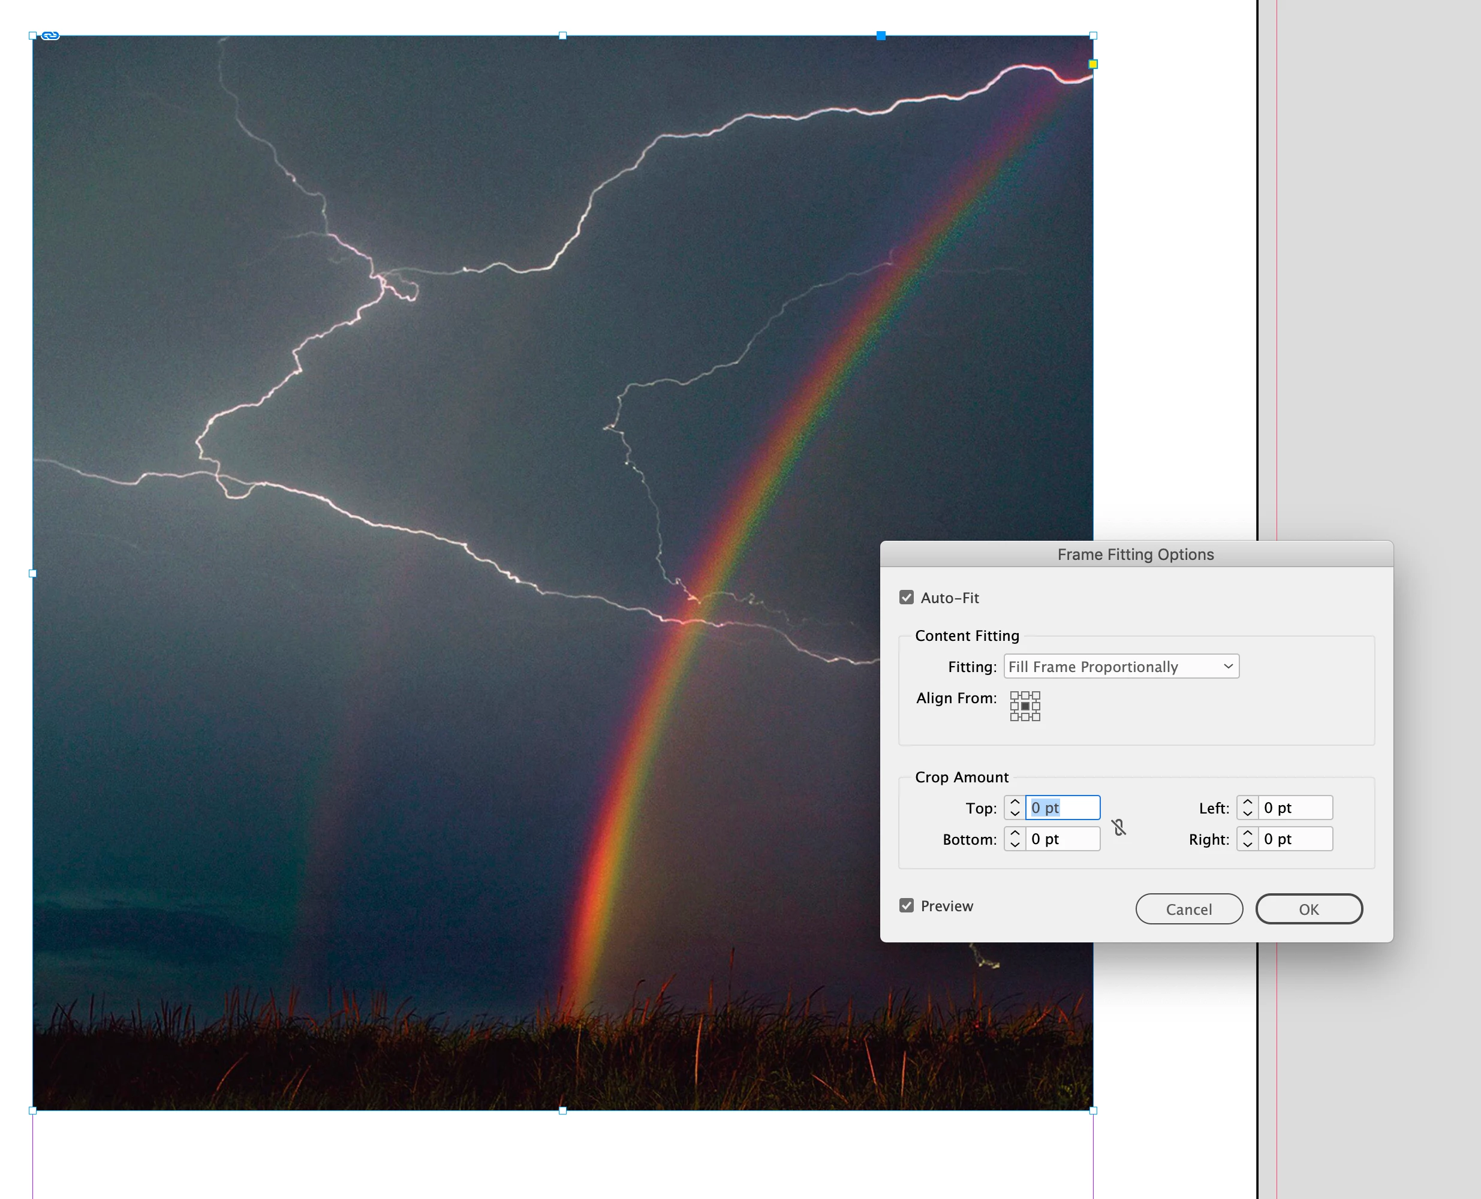Click the yellow live corners square
Image resolution: width=1481 pixels, height=1199 pixels.
[1093, 64]
